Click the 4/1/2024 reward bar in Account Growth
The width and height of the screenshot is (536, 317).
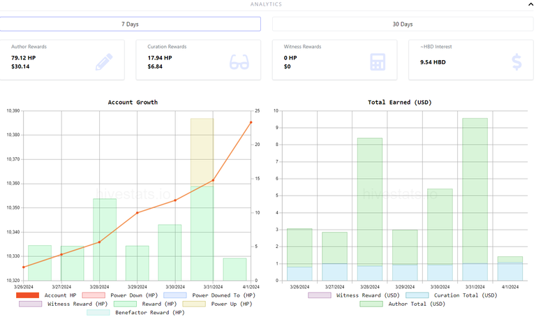(234, 270)
